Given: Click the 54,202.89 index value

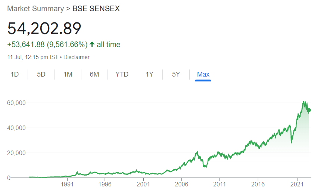Looking at the screenshot, I should pyautogui.click(x=44, y=28).
